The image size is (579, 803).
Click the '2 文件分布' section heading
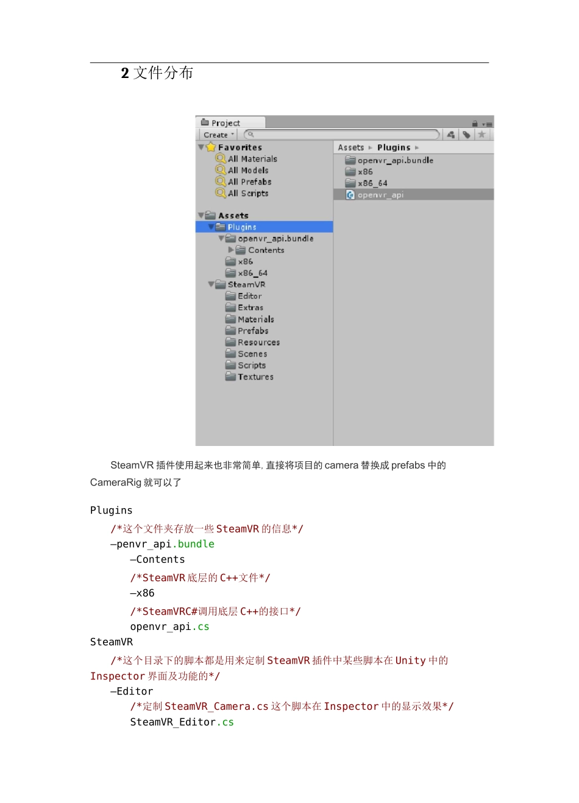tap(157, 73)
